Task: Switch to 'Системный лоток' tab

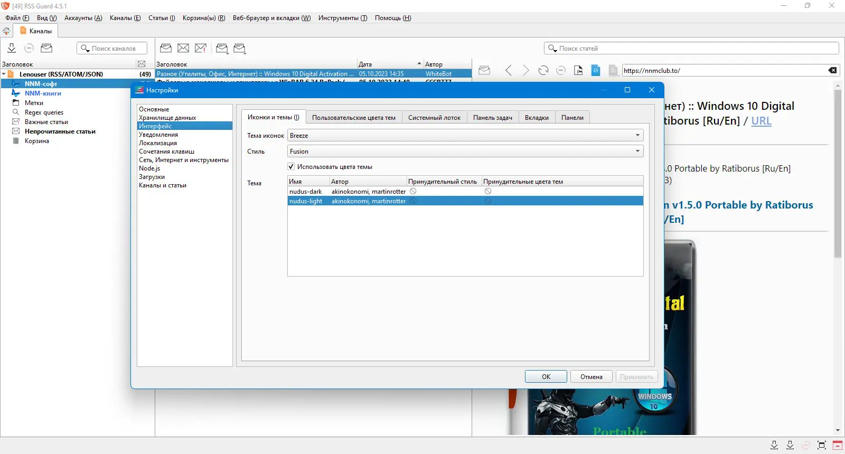Action: point(434,117)
